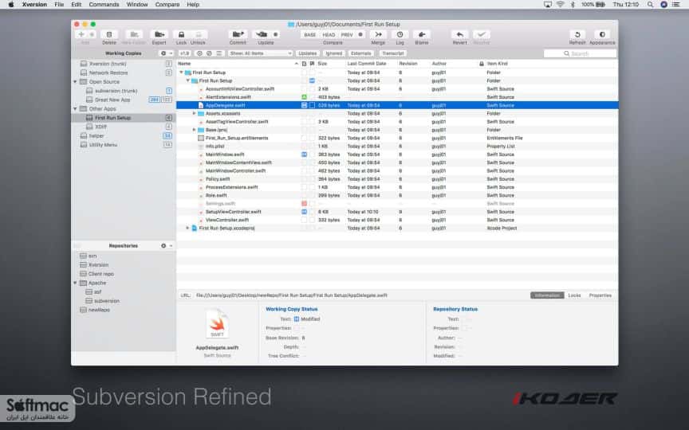This screenshot has width=689, height=430.
Task: Click the AirPlay display menu bar icon
Action: tap(548, 5)
